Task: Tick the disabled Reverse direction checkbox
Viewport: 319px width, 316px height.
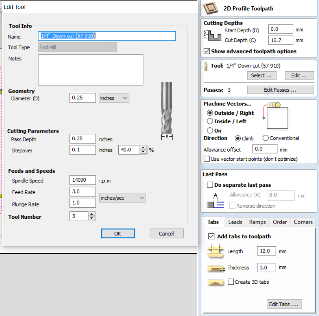Action: (232, 205)
